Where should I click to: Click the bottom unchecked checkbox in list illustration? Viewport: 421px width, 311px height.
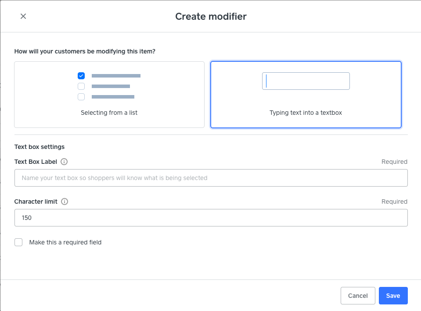(81, 97)
